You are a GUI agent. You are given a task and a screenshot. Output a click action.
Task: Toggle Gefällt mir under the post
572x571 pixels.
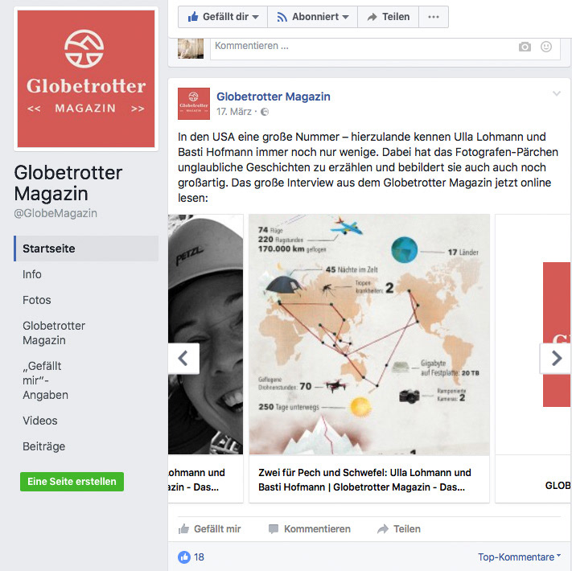tap(210, 528)
